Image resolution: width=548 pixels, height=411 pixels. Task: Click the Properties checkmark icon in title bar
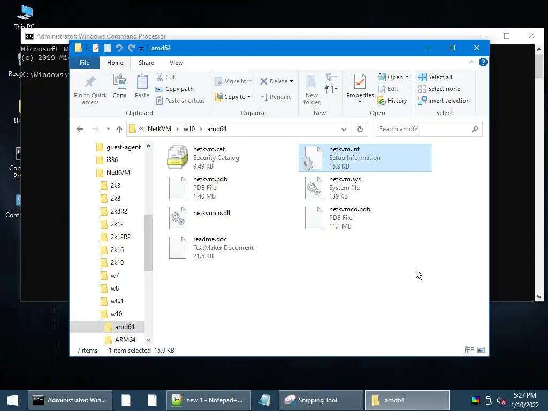95,48
